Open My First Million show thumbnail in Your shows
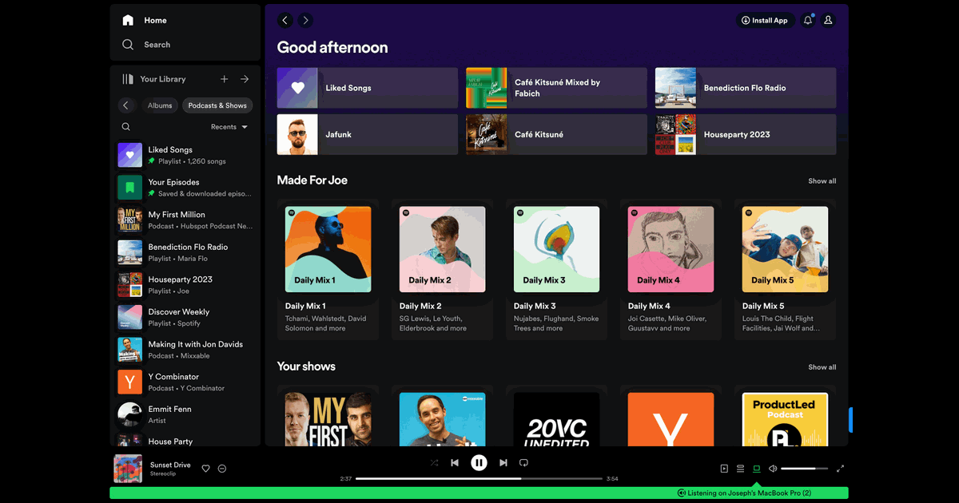The width and height of the screenshot is (959, 503). pyautogui.click(x=328, y=419)
